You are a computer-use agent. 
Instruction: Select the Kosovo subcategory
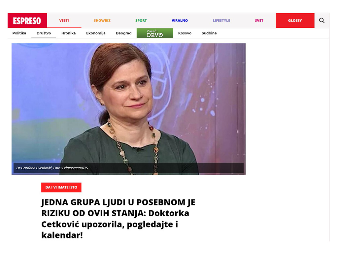coord(185,33)
